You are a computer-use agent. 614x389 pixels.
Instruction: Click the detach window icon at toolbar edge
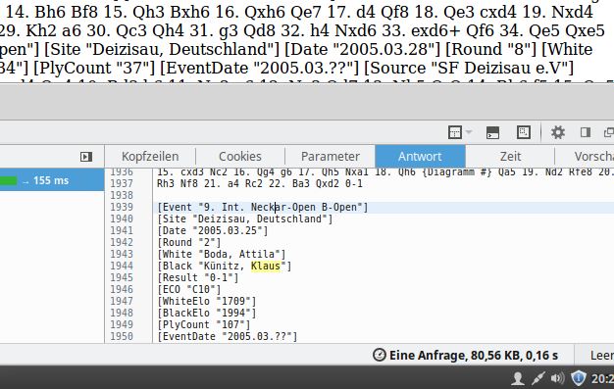(609, 132)
